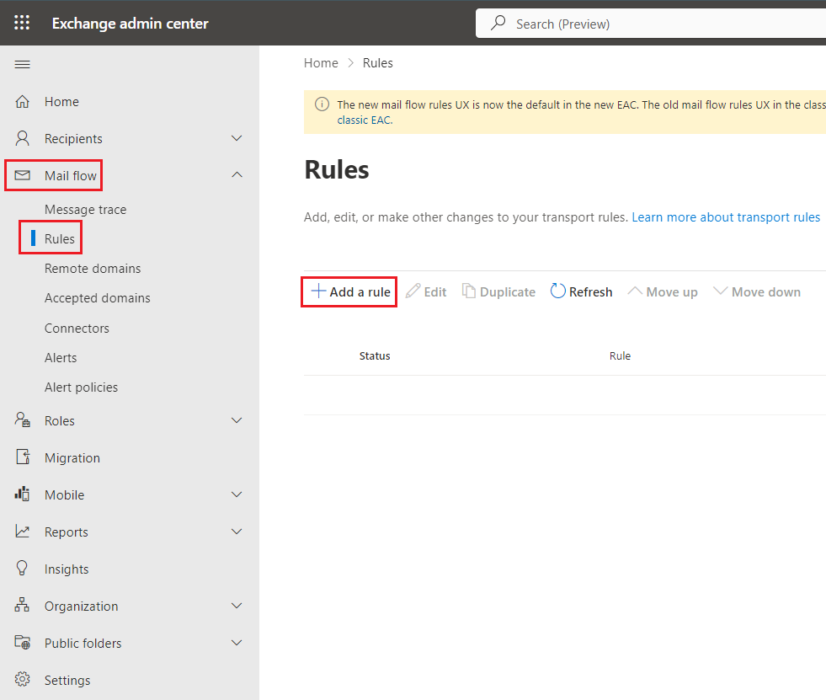826x700 pixels.
Task: Click the Settings gear icon
Action: [23, 680]
